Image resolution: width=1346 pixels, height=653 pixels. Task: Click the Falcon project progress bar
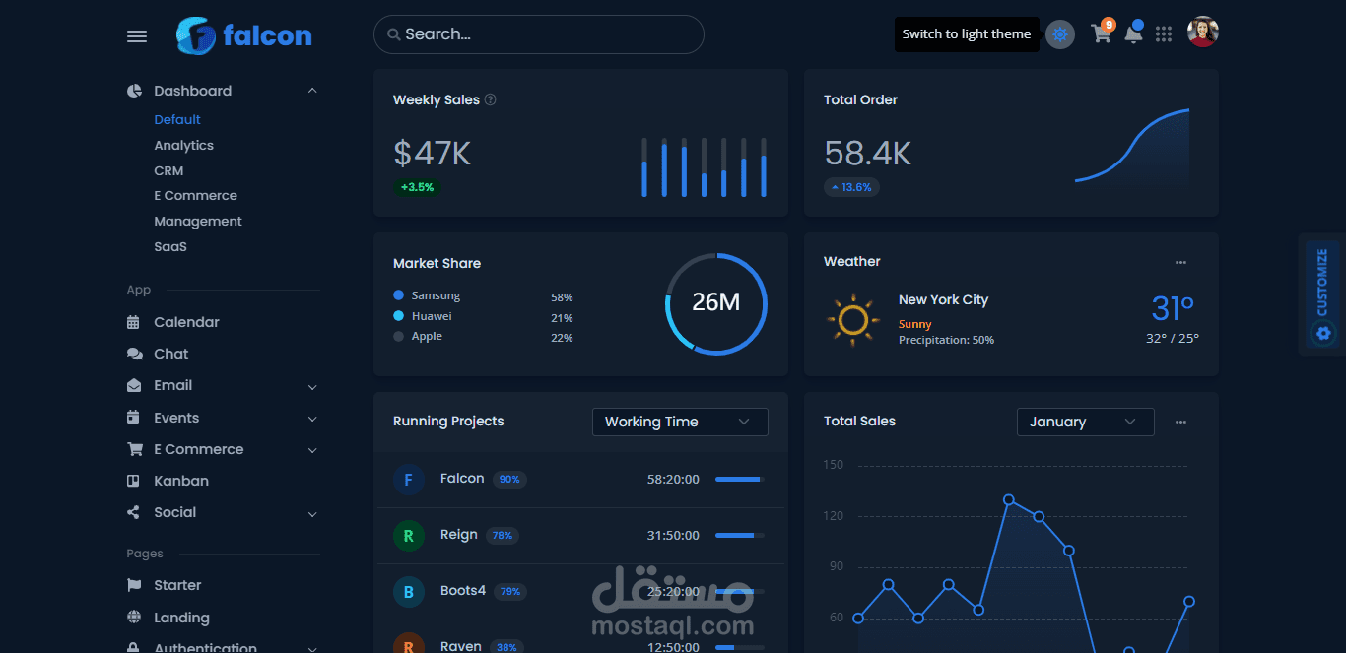click(x=739, y=479)
